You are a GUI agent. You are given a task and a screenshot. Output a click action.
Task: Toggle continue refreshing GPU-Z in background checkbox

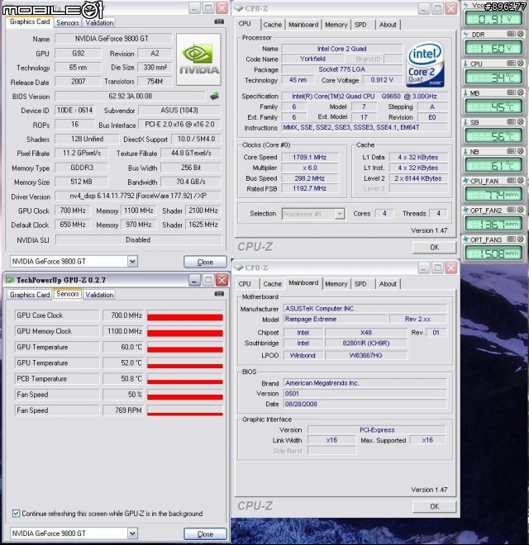click(16, 514)
